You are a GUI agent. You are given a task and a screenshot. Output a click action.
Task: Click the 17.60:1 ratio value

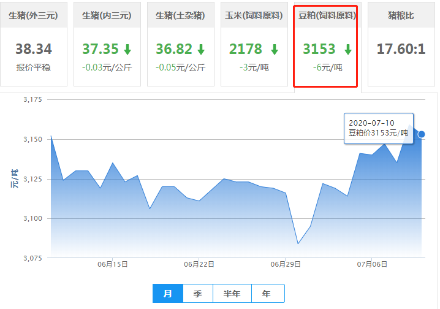(x=401, y=49)
